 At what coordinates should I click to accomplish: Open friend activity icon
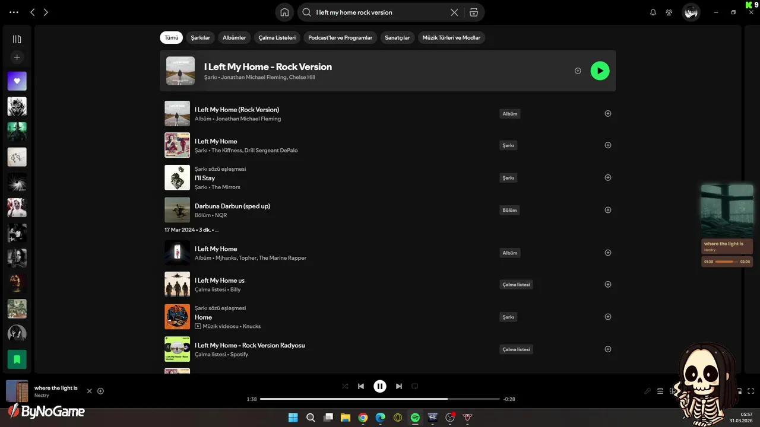click(x=669, y=12)
